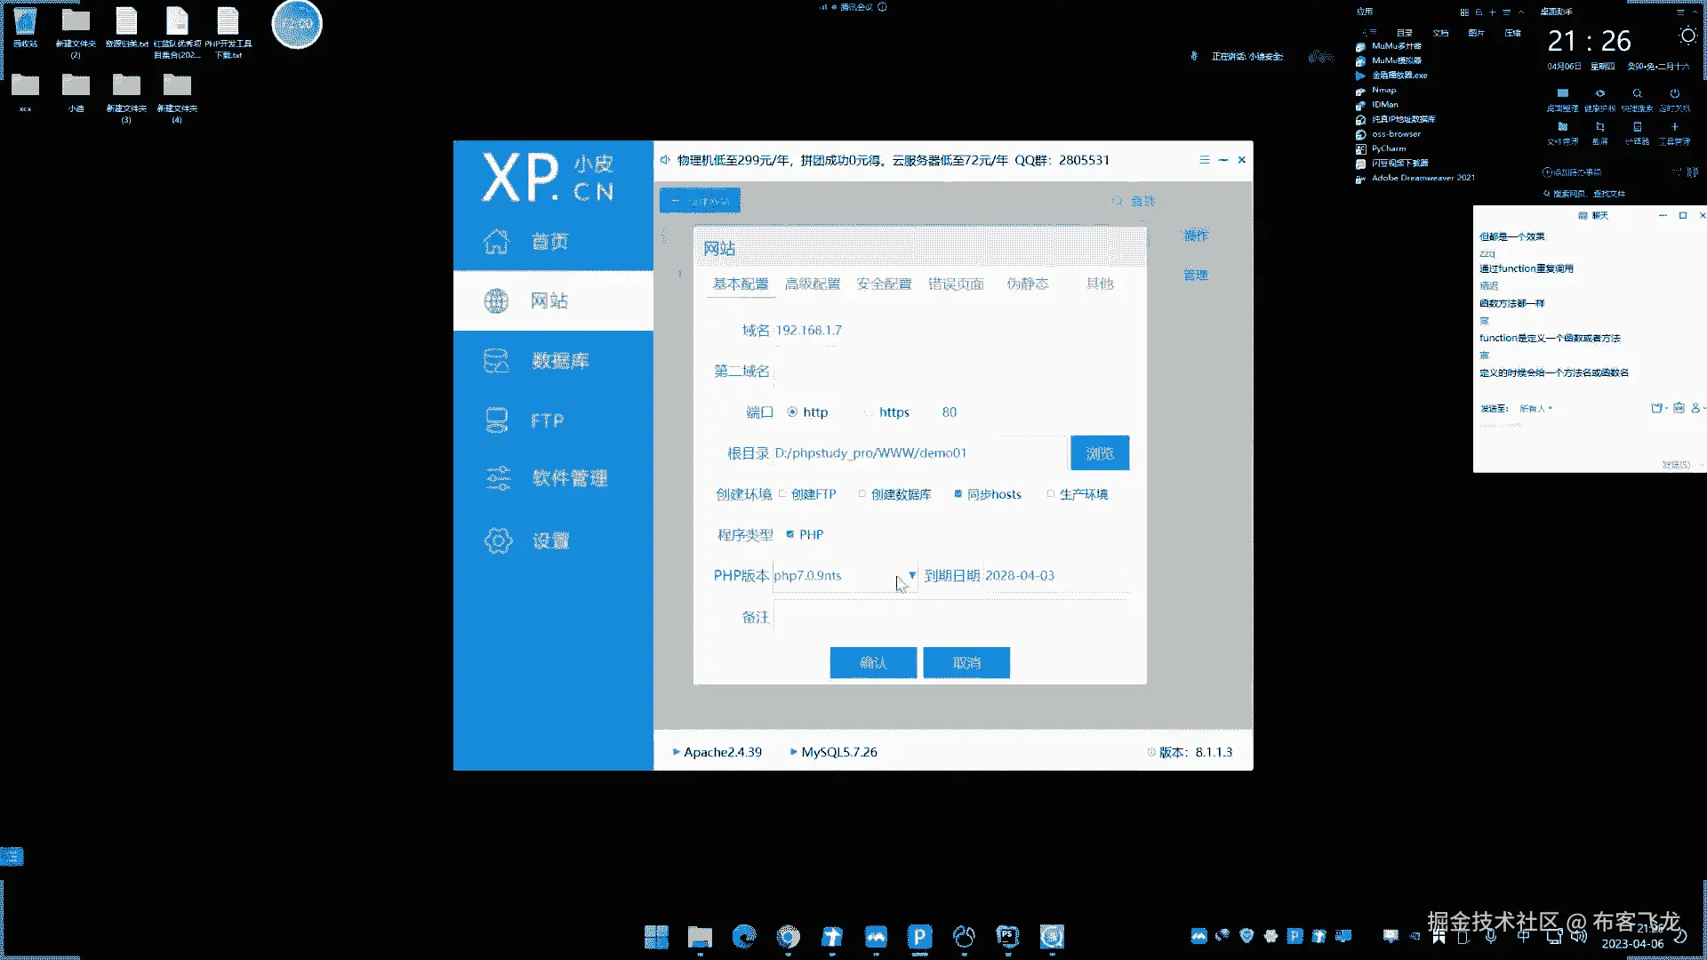This screenshot has height=960, width=1707.
Task: Click the FTP server icon
Action: pos(496,420)
